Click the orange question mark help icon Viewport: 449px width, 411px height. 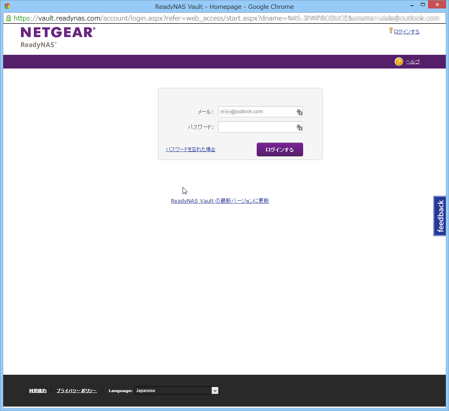[399, 62]
